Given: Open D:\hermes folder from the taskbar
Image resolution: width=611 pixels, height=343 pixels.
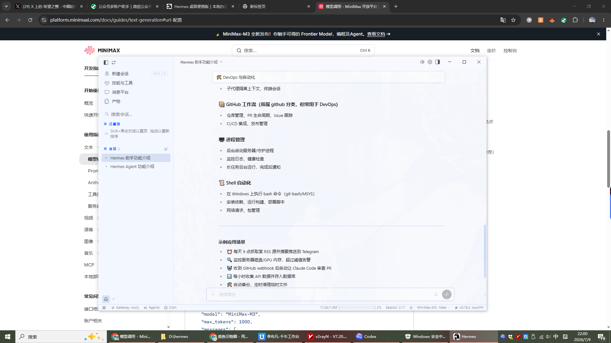Looking at the screenshot, I should [180, 337].
